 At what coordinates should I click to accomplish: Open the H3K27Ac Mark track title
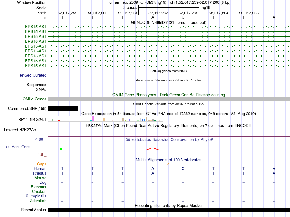(x=169, y=126)
